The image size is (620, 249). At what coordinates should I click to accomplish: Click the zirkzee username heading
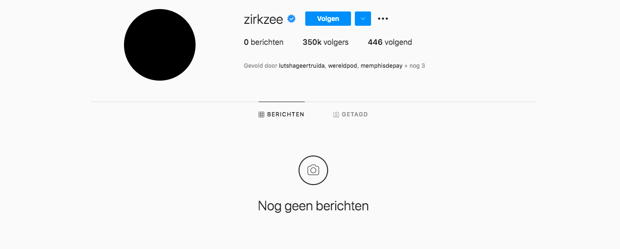[263, 19]
